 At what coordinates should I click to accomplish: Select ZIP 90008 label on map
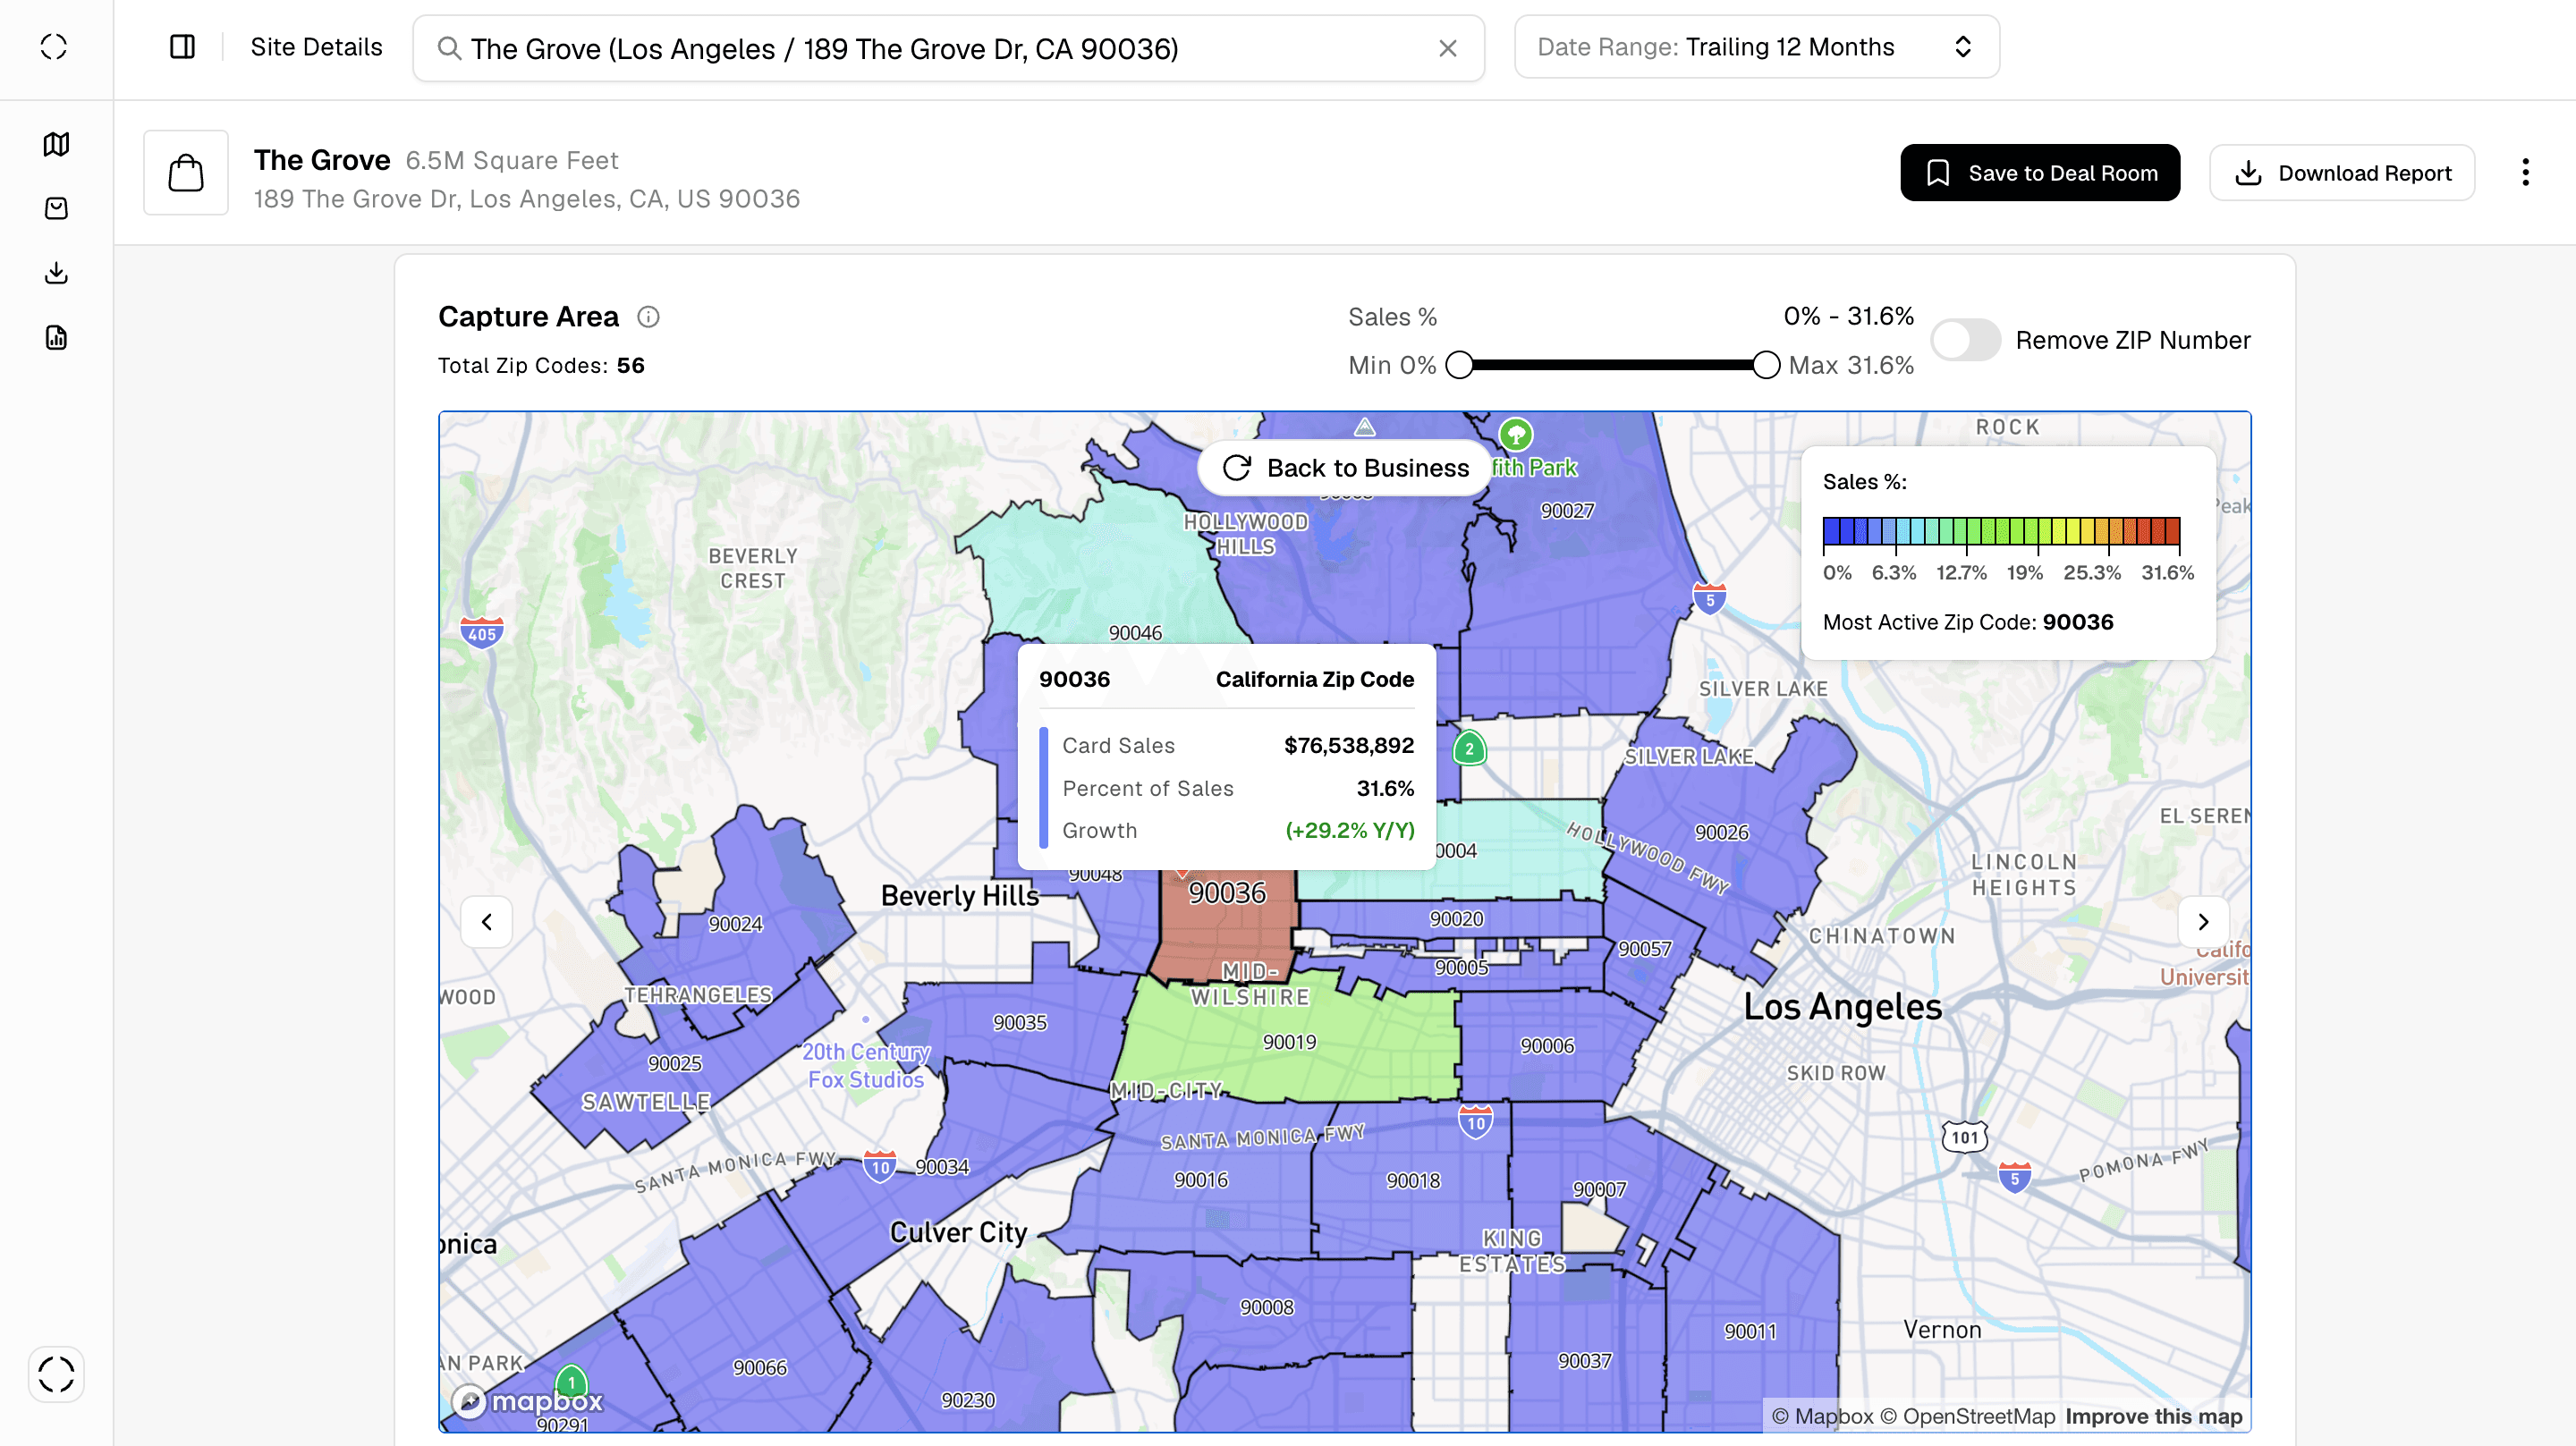(x=1266, y=1308)
